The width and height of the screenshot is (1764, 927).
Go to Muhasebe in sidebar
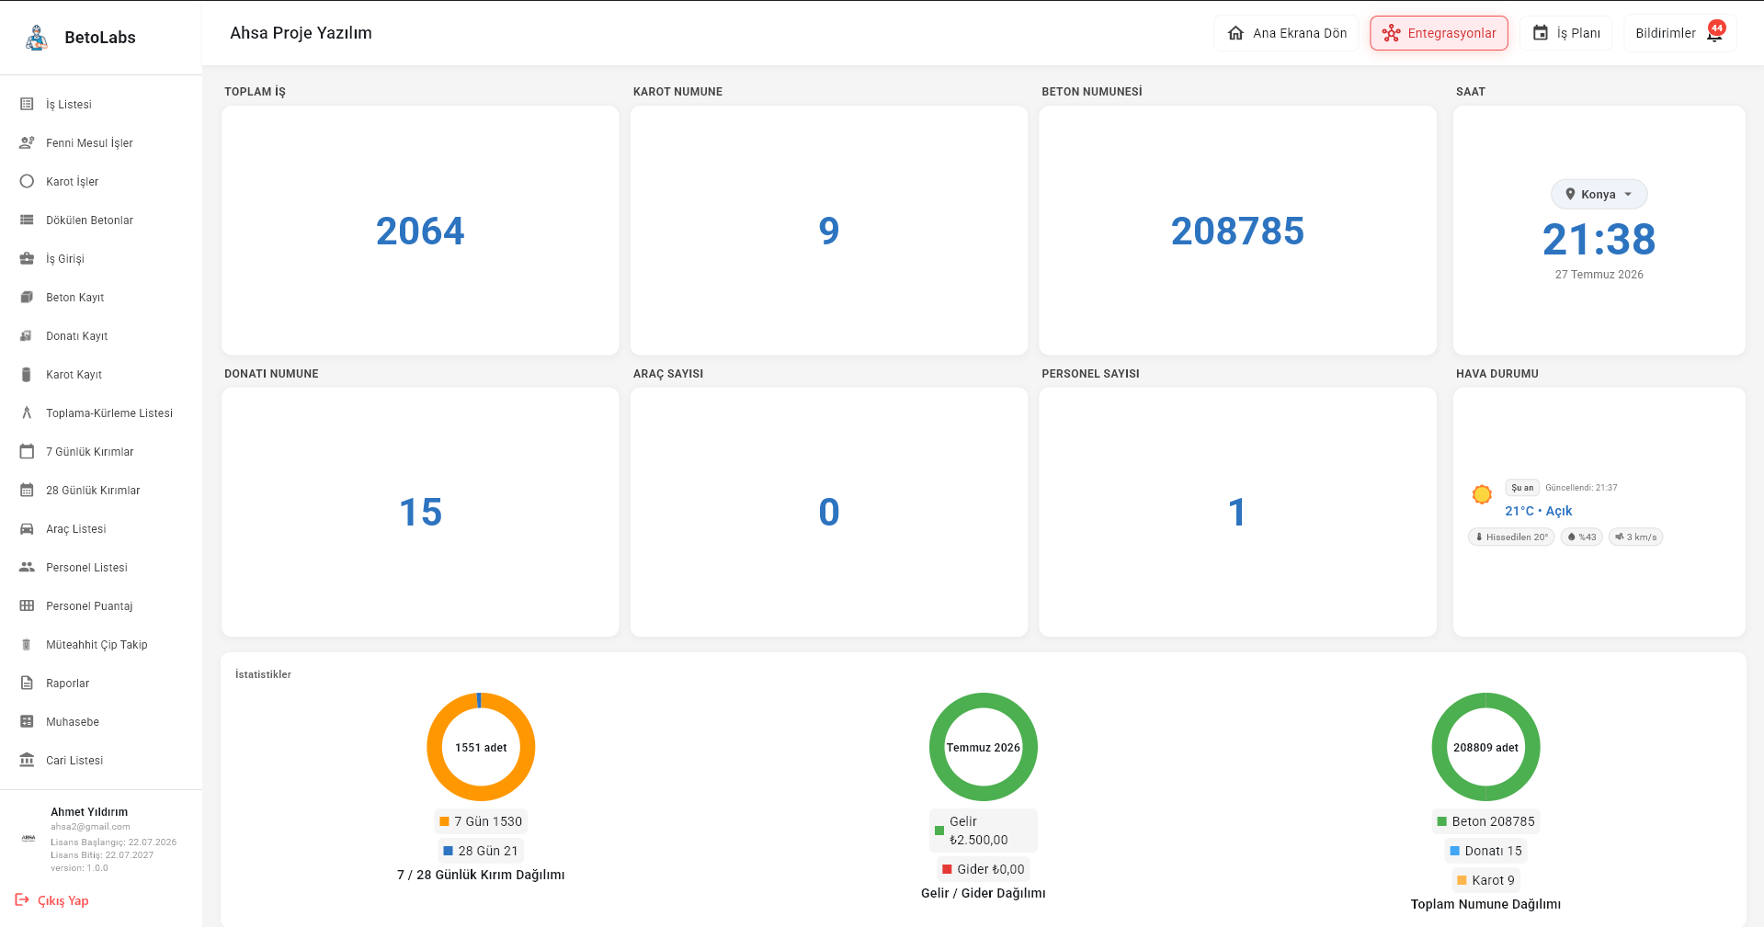click(x=101, y=722)
